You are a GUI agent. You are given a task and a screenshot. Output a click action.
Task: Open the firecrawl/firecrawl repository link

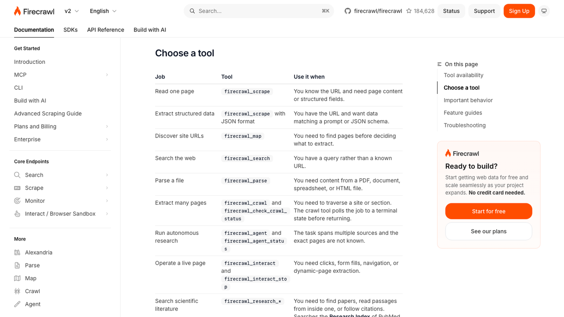(377, 11)
